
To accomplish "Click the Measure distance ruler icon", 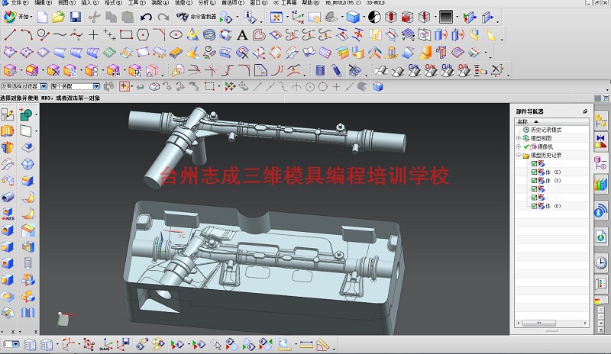I will pos(306,344).
